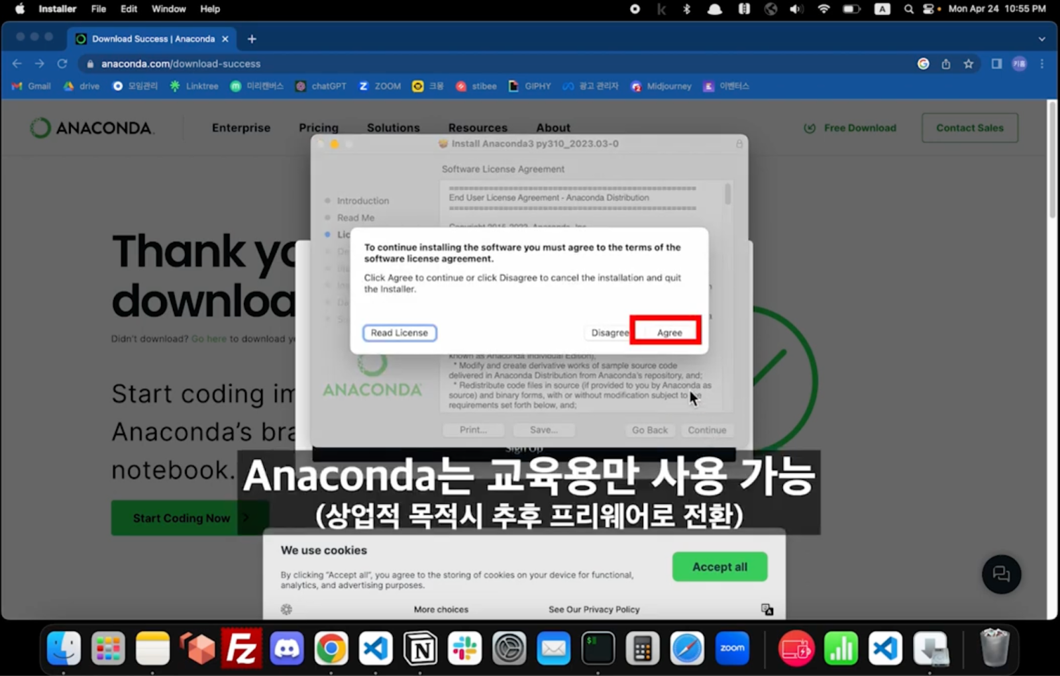This screenshot has width=1060, height=676.
Task: Click the browser page scrollbar
Action: (1052, 160)
